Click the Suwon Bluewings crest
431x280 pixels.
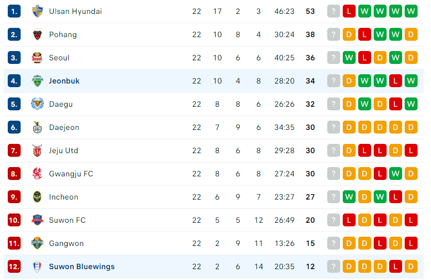(37, 267)
